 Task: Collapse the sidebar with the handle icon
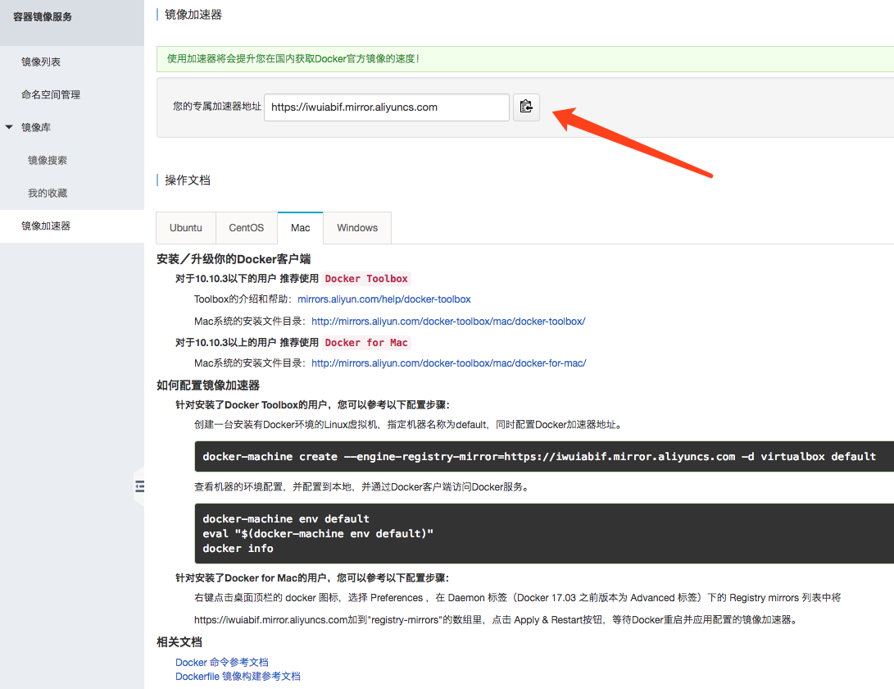tap(139, 486)
